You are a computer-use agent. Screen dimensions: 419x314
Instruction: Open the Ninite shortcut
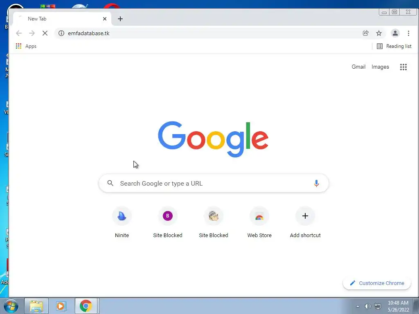coord(122,223)
